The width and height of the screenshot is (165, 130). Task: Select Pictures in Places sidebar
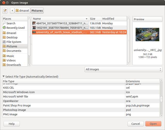[x=15, y=46]
